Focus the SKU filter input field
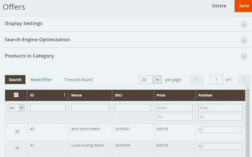This screenshot has width=252, height=157. [x=133, y=108]
